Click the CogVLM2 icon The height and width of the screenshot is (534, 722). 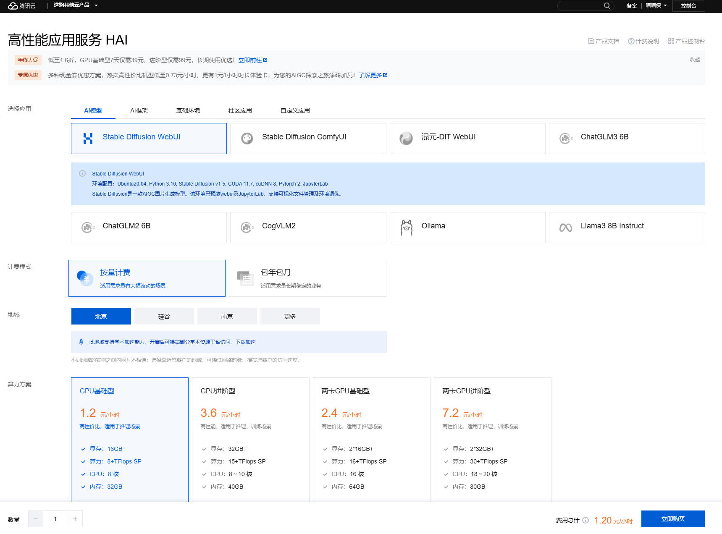(247, 228)
